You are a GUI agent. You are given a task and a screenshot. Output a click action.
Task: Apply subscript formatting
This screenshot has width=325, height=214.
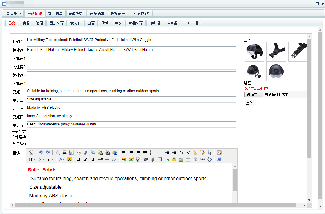181,152
